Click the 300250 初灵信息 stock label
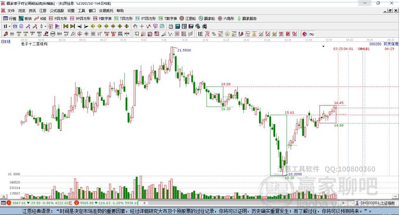 tap(381, 44)
